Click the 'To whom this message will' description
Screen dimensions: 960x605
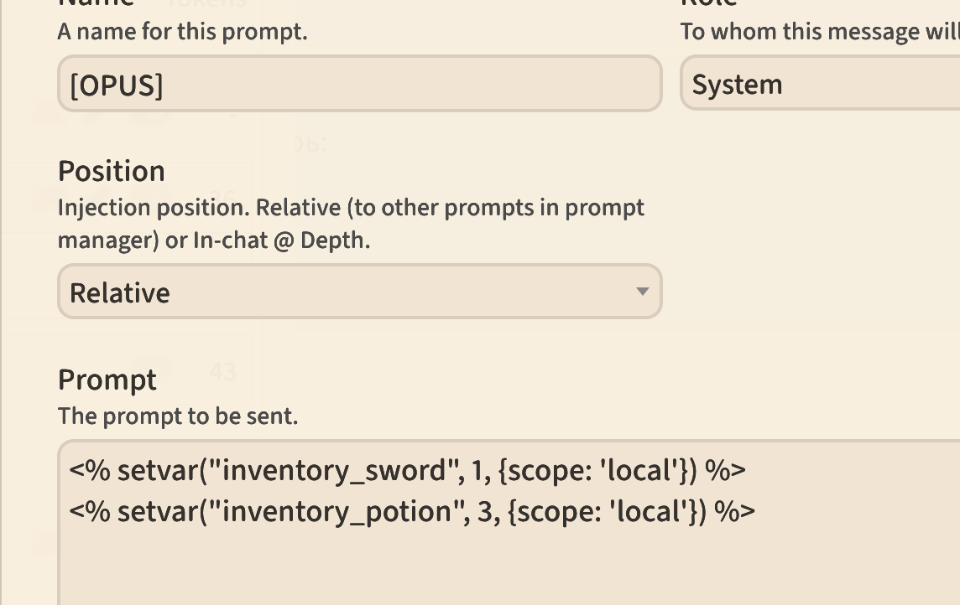(818, 32)
